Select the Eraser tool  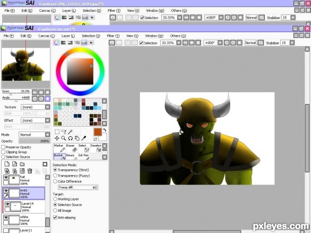pyautogui.click(x=72, y=148)
